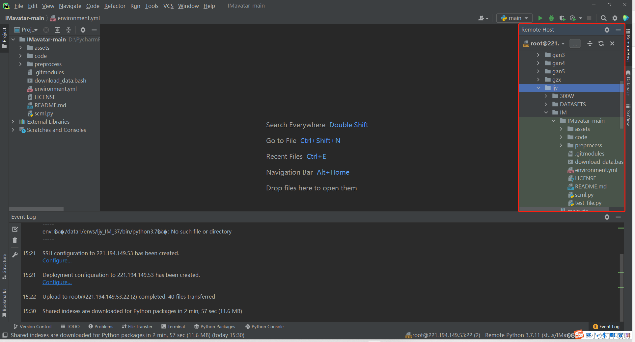Click root@221.194.149.53 deployment status
Image resolution: width=635 pixels, height=342 pixels.
pos(443,335)
